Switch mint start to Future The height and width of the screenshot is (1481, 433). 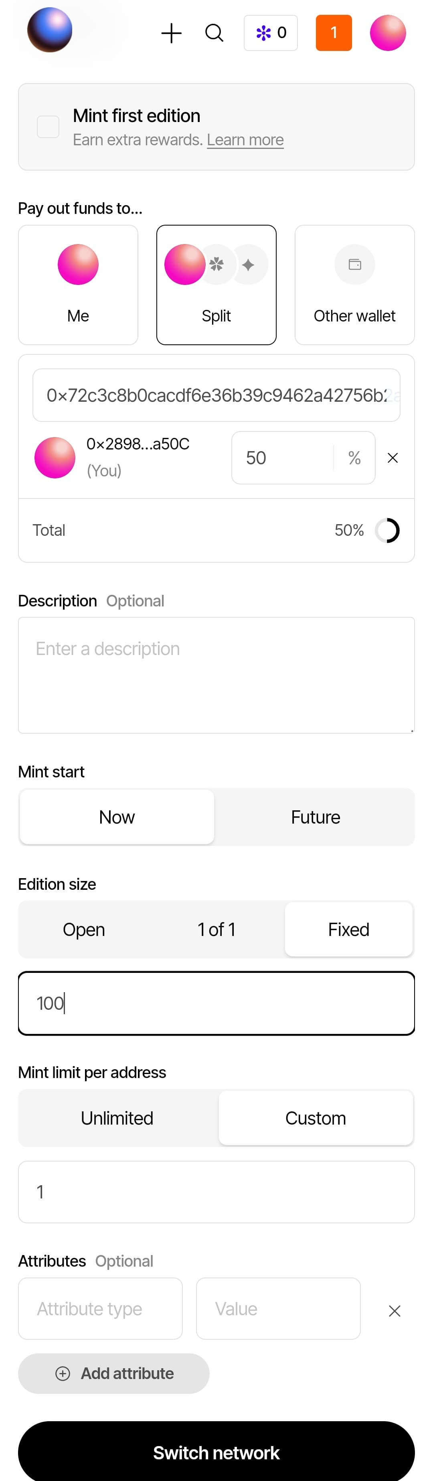tap(315, 817)
